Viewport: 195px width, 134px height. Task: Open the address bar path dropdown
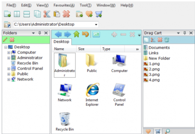click(x=96, y=24)
